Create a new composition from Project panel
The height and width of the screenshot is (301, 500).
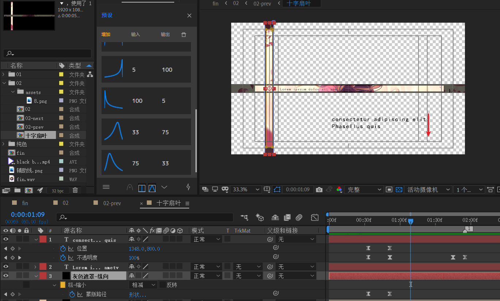tap(29, 190)
